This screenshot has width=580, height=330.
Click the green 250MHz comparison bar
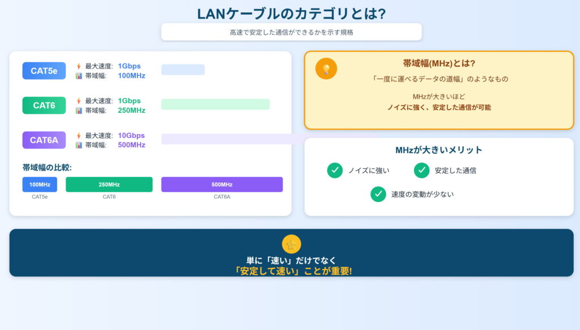109,185
